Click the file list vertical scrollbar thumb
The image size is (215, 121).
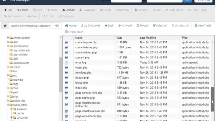pyautogui.click(x=213, y=99)
